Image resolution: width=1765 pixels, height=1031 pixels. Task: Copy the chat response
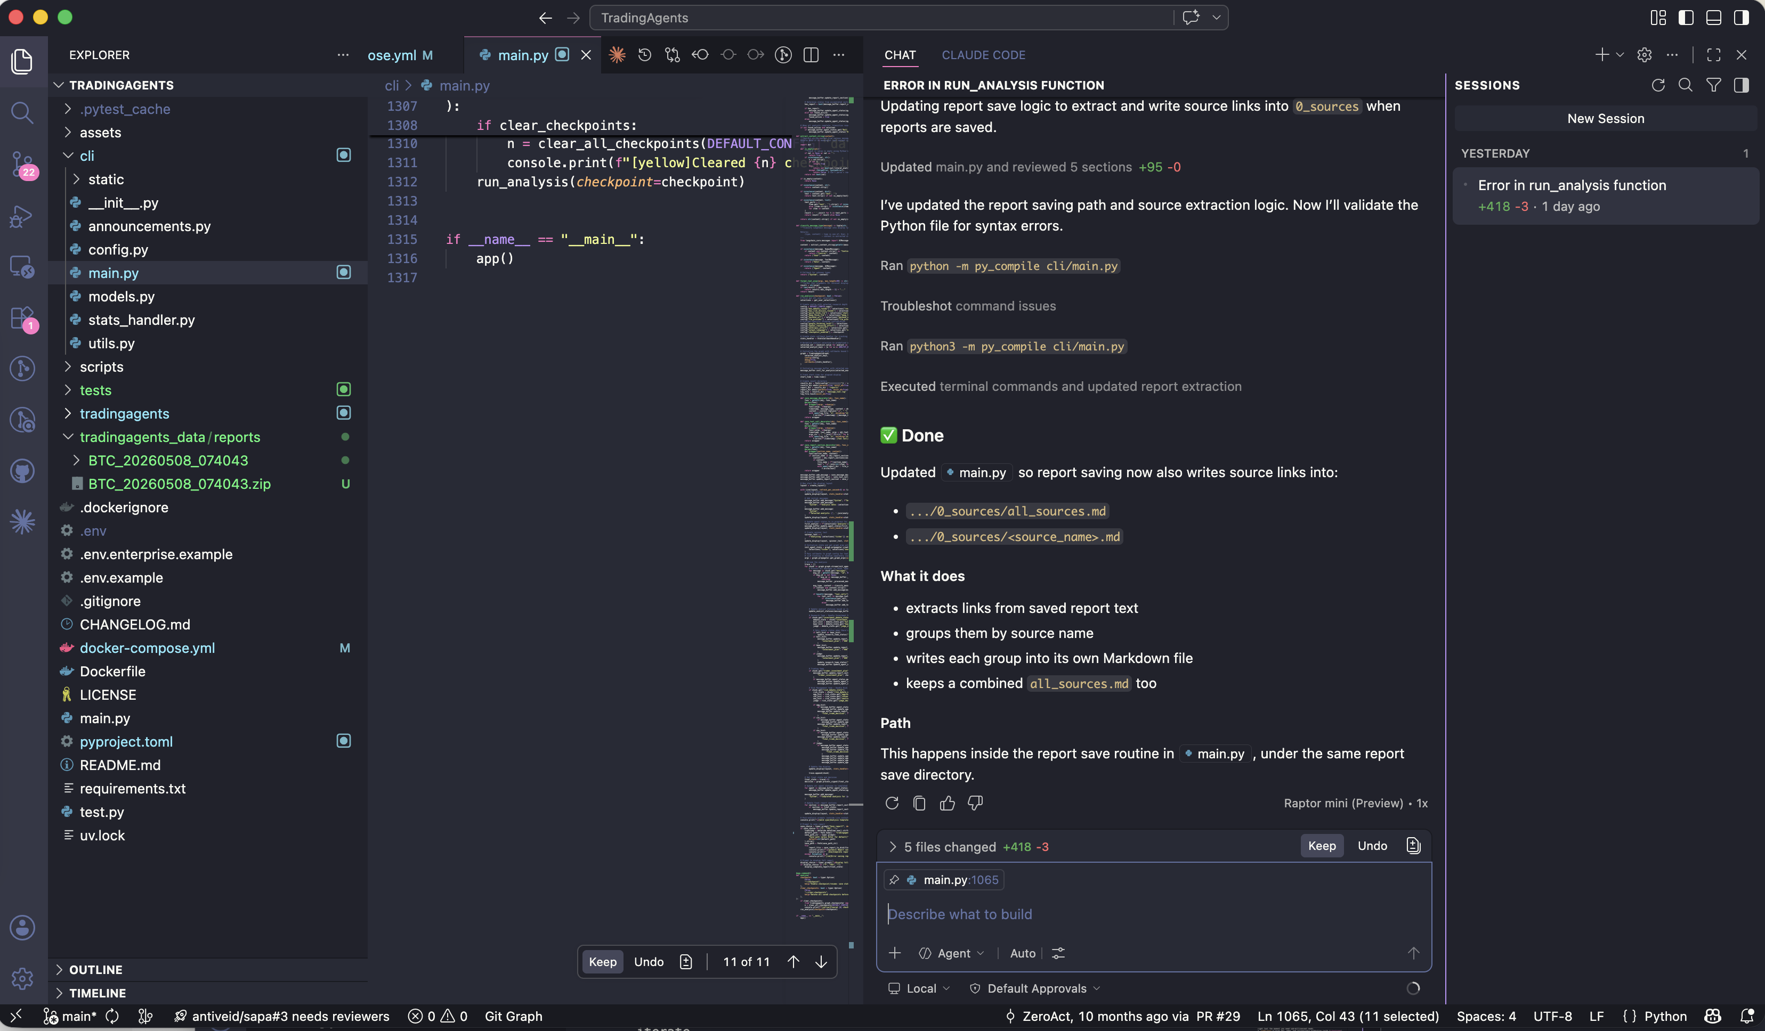click(x=920, y=803)
